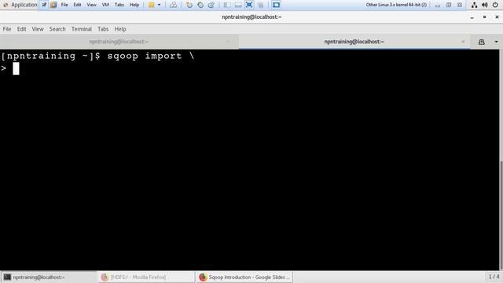503x283 pixels.
Task: Click the console view icon
Action: tap(276, 5)
